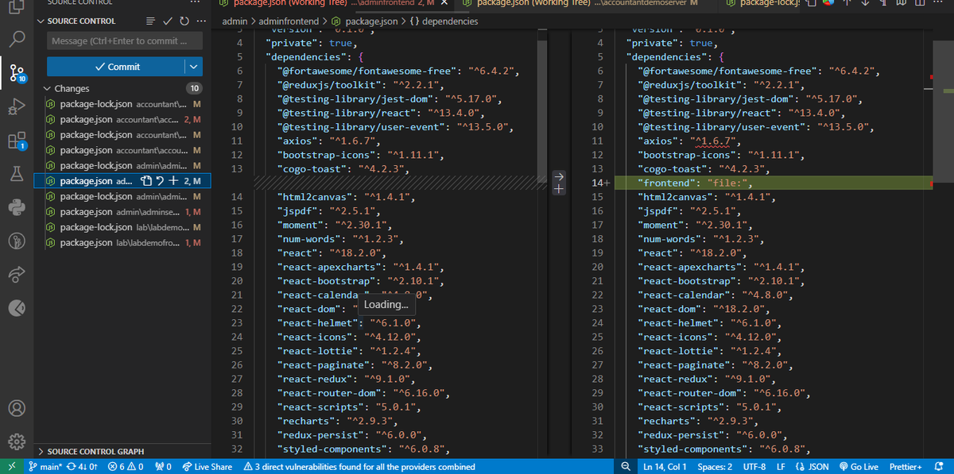Change Spaces: 2 indentation setting
This screenshot has width=954, height=474.
pyautogui.click(x=715, y=467)
